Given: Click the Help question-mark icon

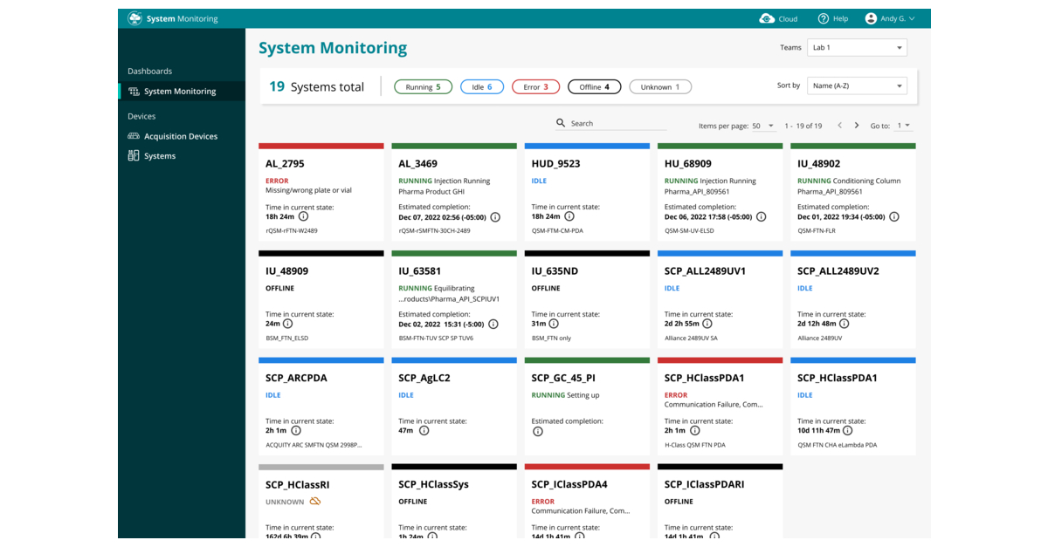Looking at the screenshot, I should click(x=822, y=17).
